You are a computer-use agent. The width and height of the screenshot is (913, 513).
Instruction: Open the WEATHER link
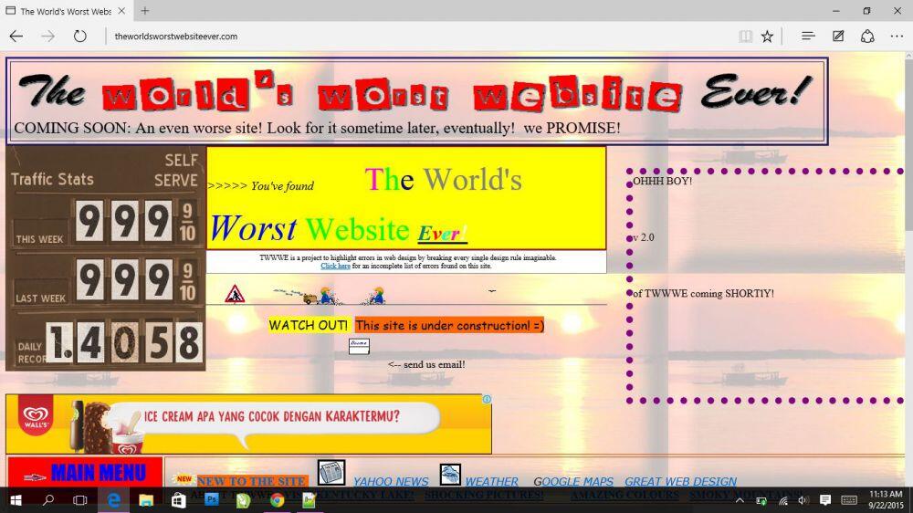[x=491, y=482]
